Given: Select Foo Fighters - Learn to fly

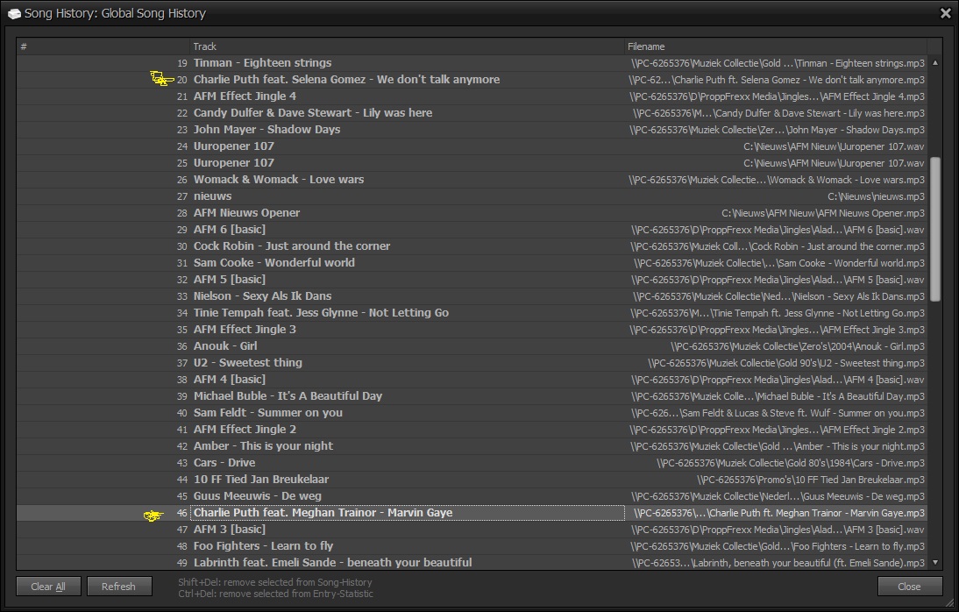Looking at the screenshot, I should click(263, 546).
